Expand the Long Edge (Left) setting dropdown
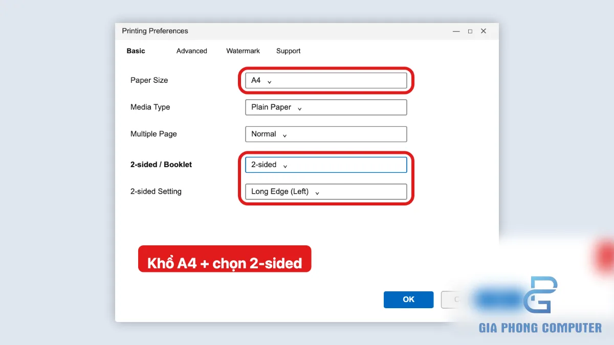The width and height of the screenshot is (614, 345). [326, 192]
